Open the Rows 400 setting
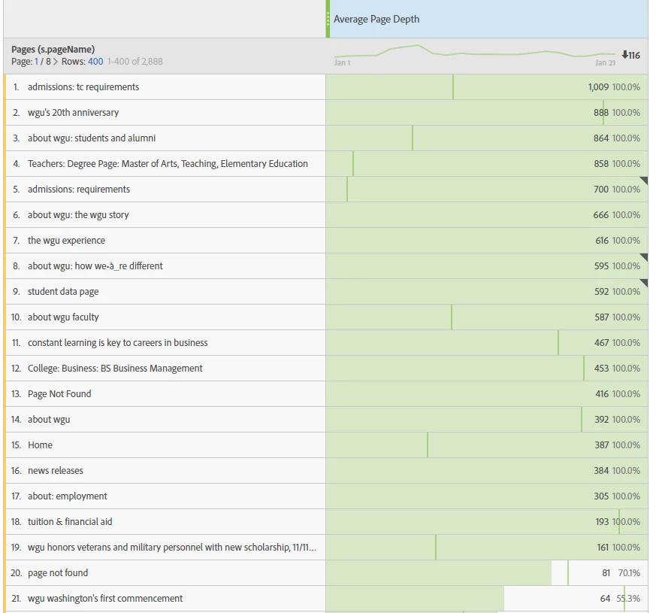Viewport: 656px width, 613px height. (x=95, y=62)
